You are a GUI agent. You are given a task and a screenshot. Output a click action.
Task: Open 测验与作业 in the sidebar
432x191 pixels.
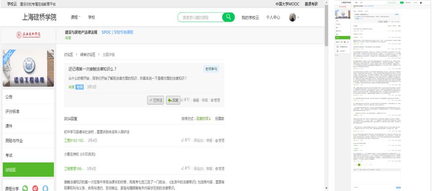[x=28, y=140]
